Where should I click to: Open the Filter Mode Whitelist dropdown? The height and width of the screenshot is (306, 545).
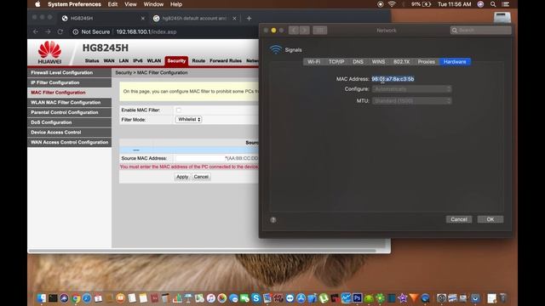click(x=189, y=119)
